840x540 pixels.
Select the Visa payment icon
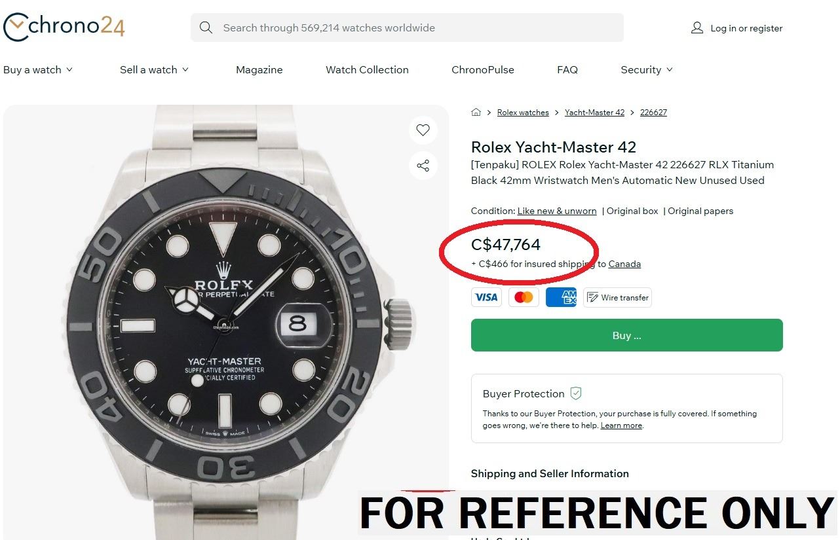tap(486, 297)
